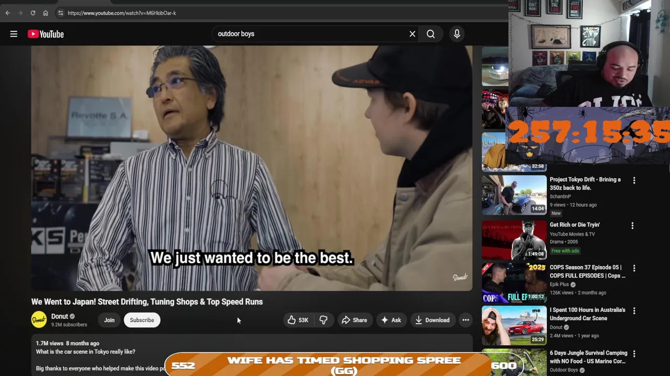Open Project Tokyo Drift video thumbnail
The height and width of the screenshot is (376, 670).
[x=514, y=195]
